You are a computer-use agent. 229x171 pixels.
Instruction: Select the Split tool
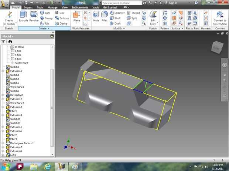click(x=132, y=18)
